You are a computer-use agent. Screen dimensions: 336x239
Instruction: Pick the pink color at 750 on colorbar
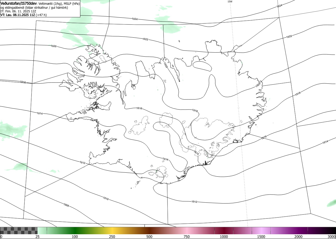point(187,231)
